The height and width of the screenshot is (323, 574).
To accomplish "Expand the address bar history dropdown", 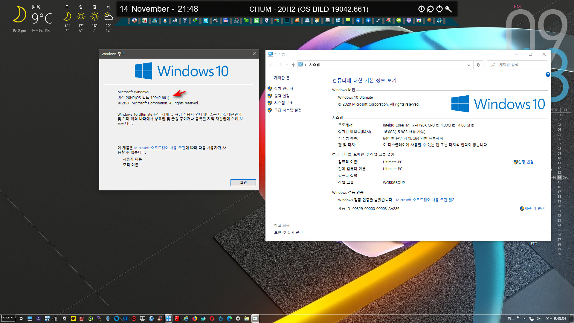I will click(x=468, y=65).
